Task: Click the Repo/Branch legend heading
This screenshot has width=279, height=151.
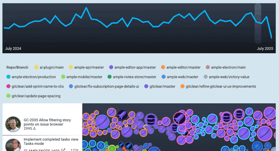Action: tap(17, 67)
